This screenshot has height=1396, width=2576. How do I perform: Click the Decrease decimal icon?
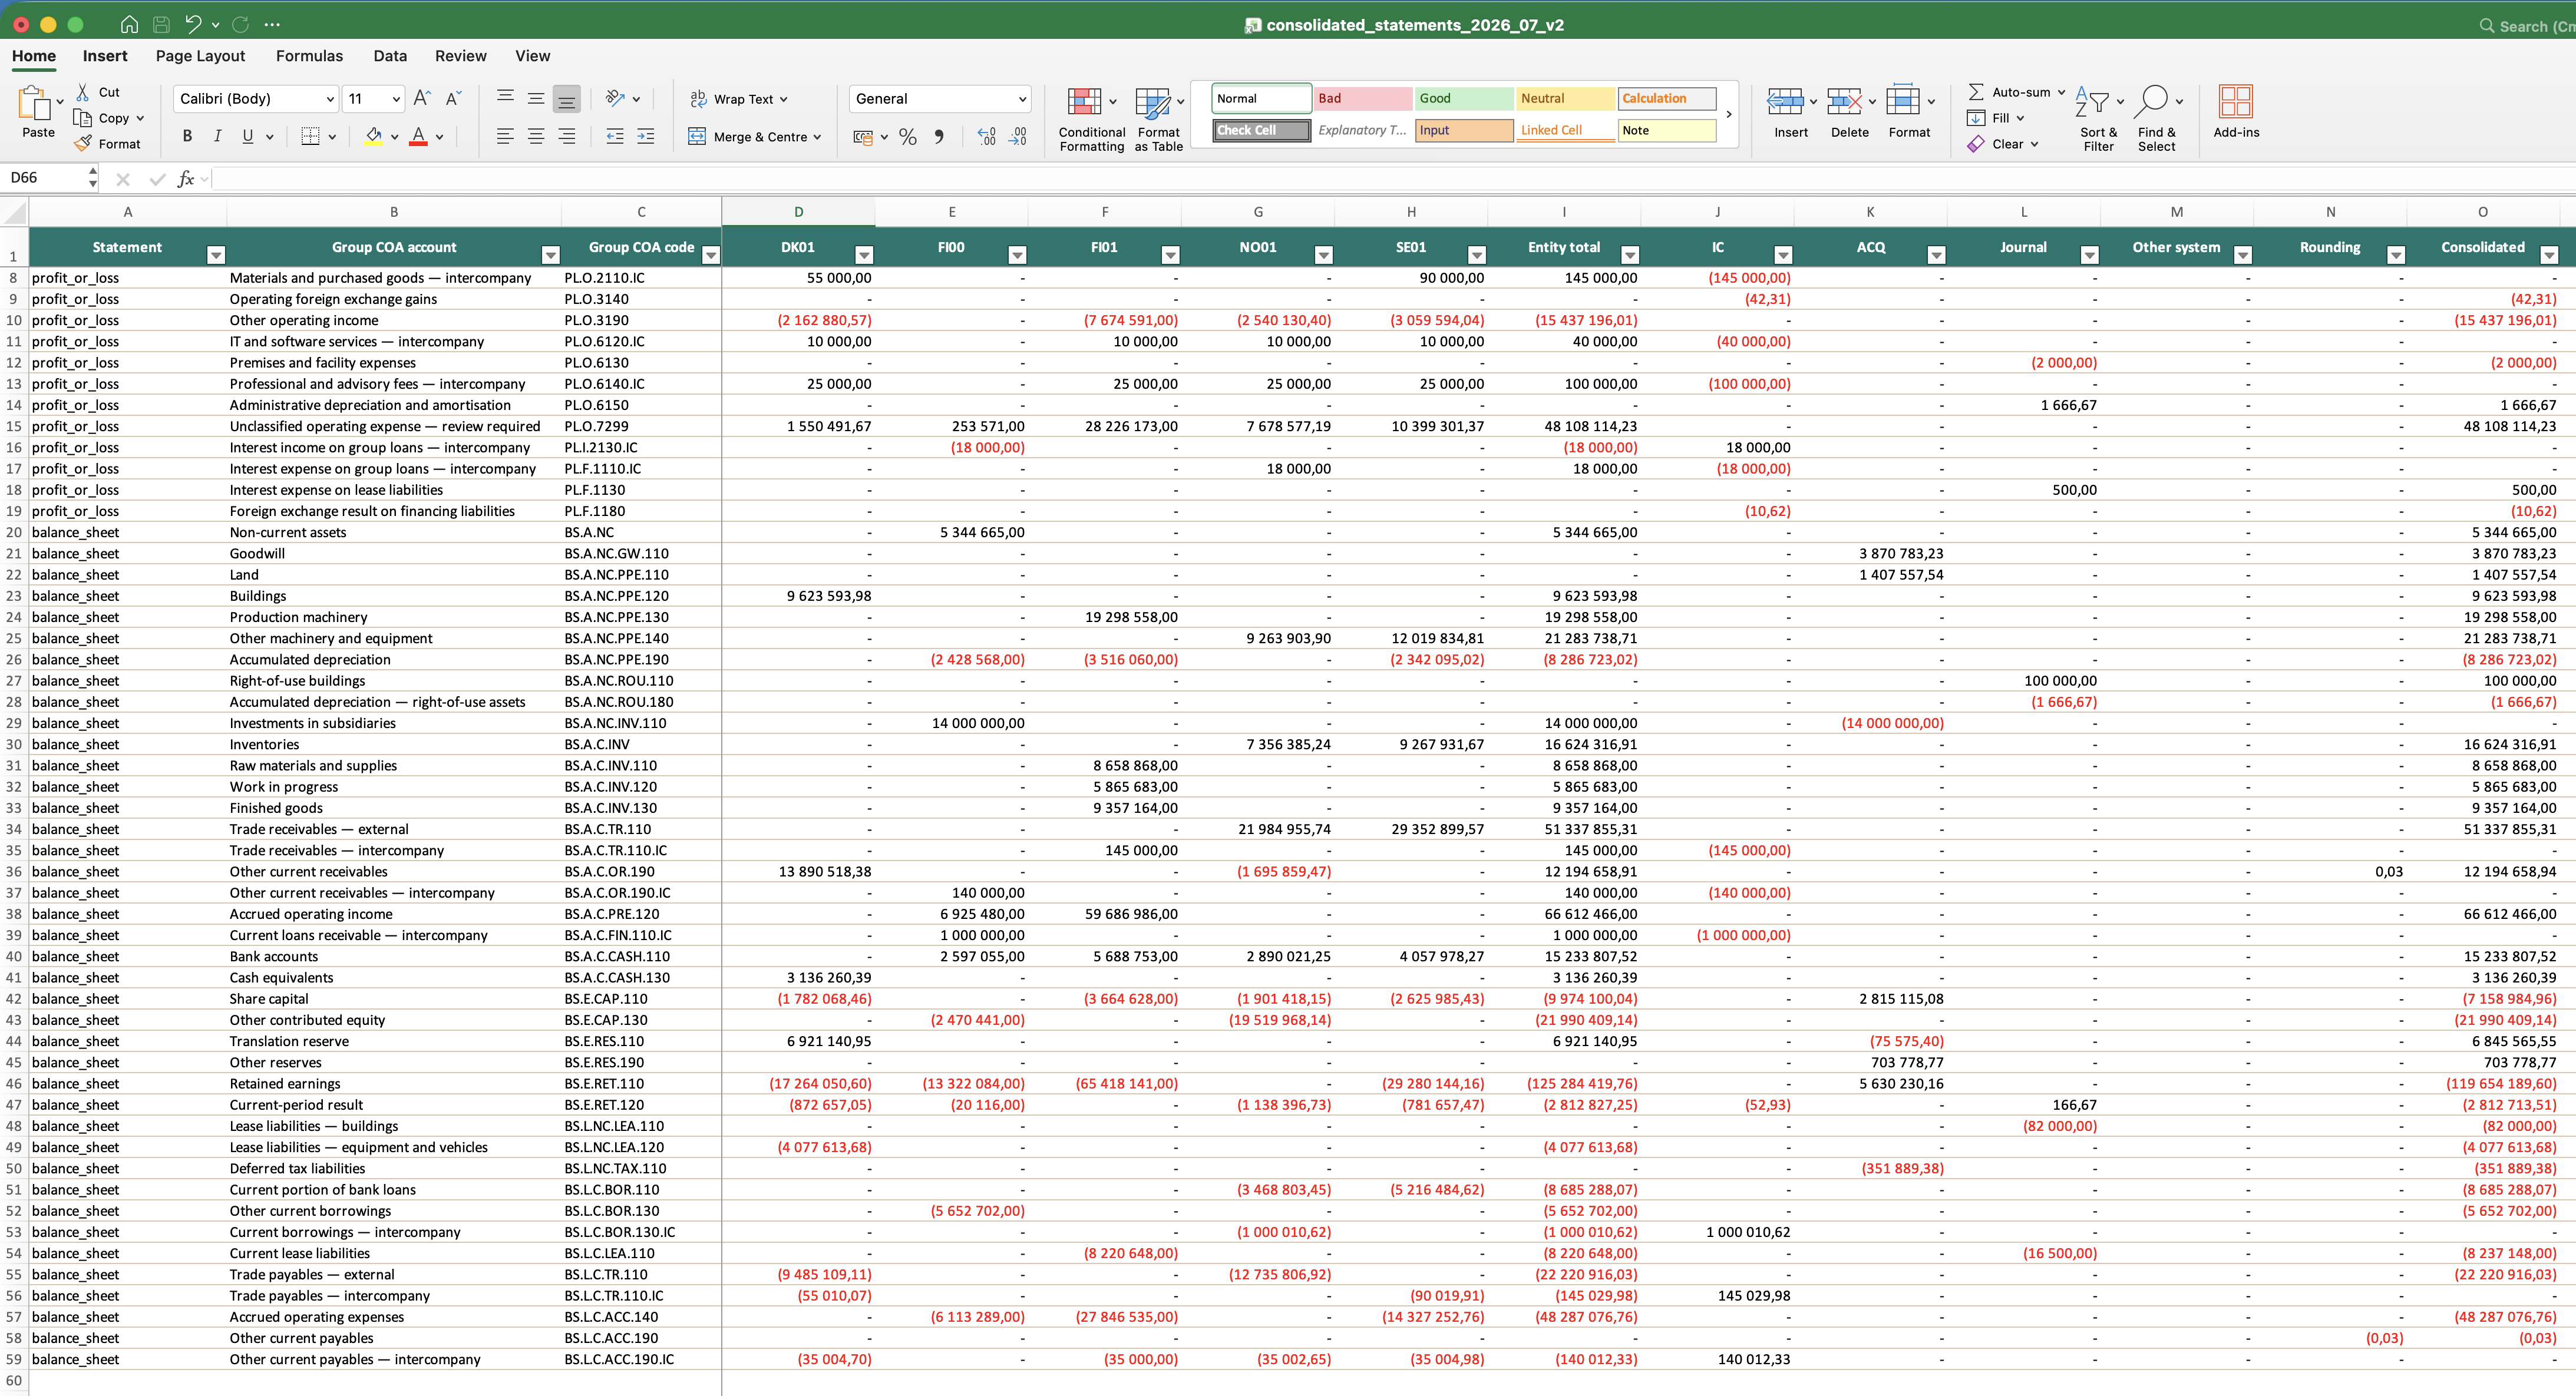[x=1018, y=136]
